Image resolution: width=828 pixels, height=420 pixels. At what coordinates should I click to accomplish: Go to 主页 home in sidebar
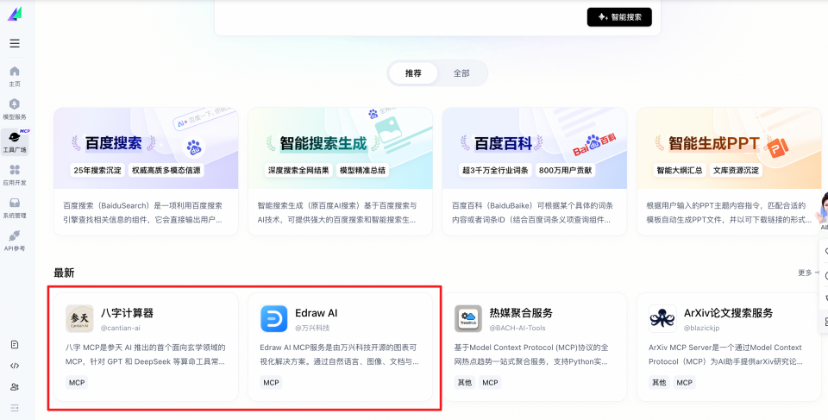[x=15, y=76]
